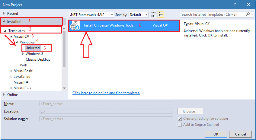Expand the Windows 8 node arrow

(x=23, y=54)
